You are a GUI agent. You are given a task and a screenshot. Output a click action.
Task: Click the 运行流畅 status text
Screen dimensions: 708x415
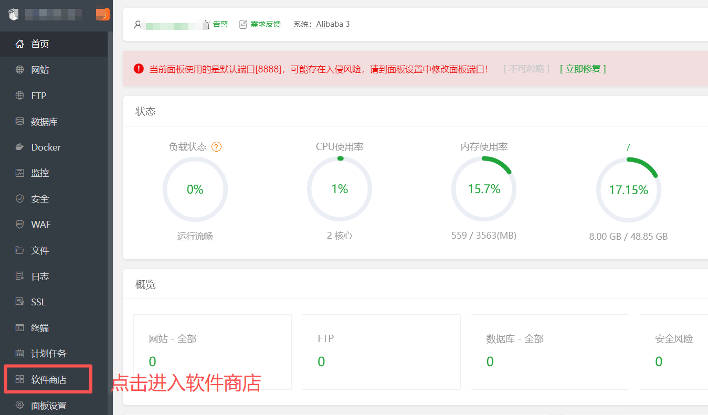[x=195, y=236]
